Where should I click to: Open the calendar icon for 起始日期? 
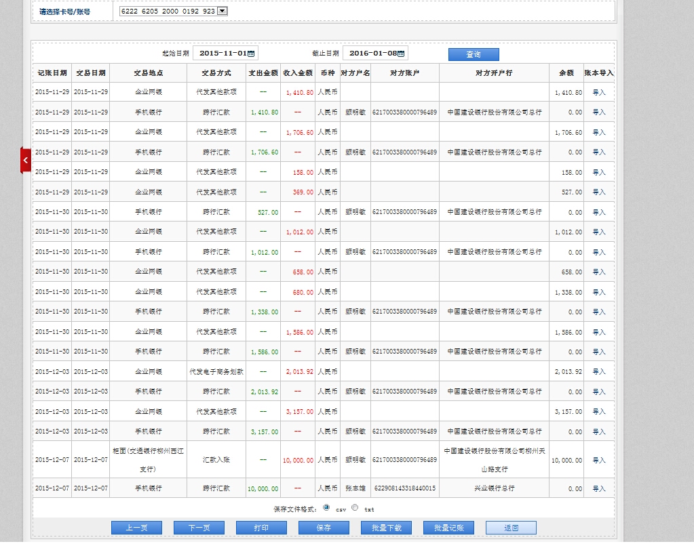[251, 54]
